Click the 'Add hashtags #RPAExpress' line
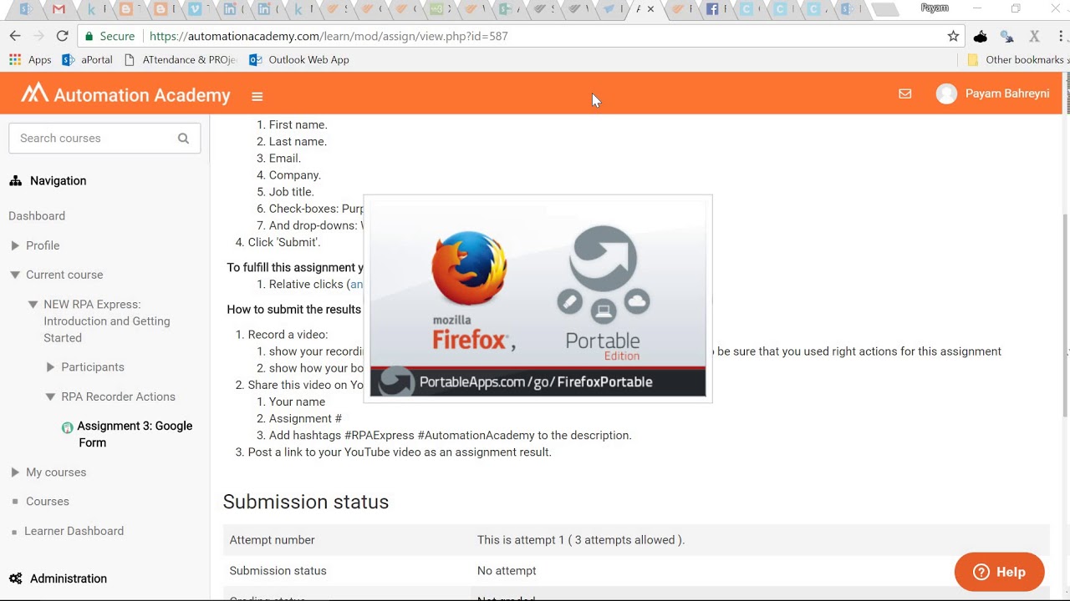This screenshot has width=1070, height=601. [x=451, y=435]
